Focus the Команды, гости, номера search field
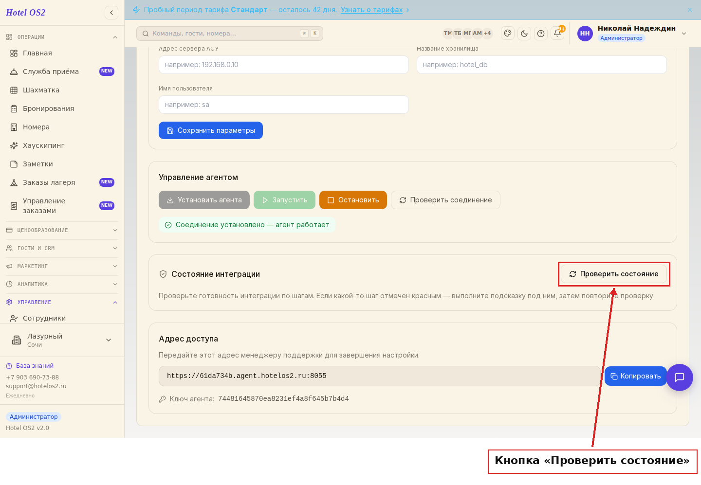 click(x=230, y=34)
